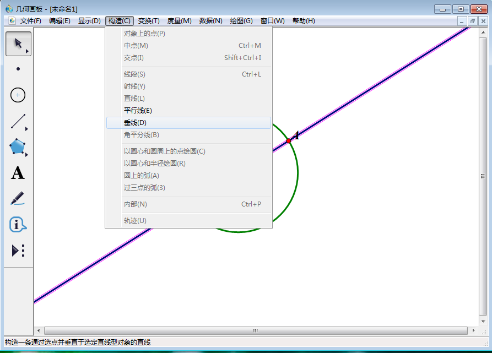Image resolution: width=492 pixels, height=353 pixels.
Task: Open the 编辑(E) menu
Action: point(60,21)
